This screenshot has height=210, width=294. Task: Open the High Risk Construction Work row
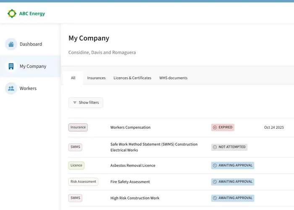tap(135, 198)
